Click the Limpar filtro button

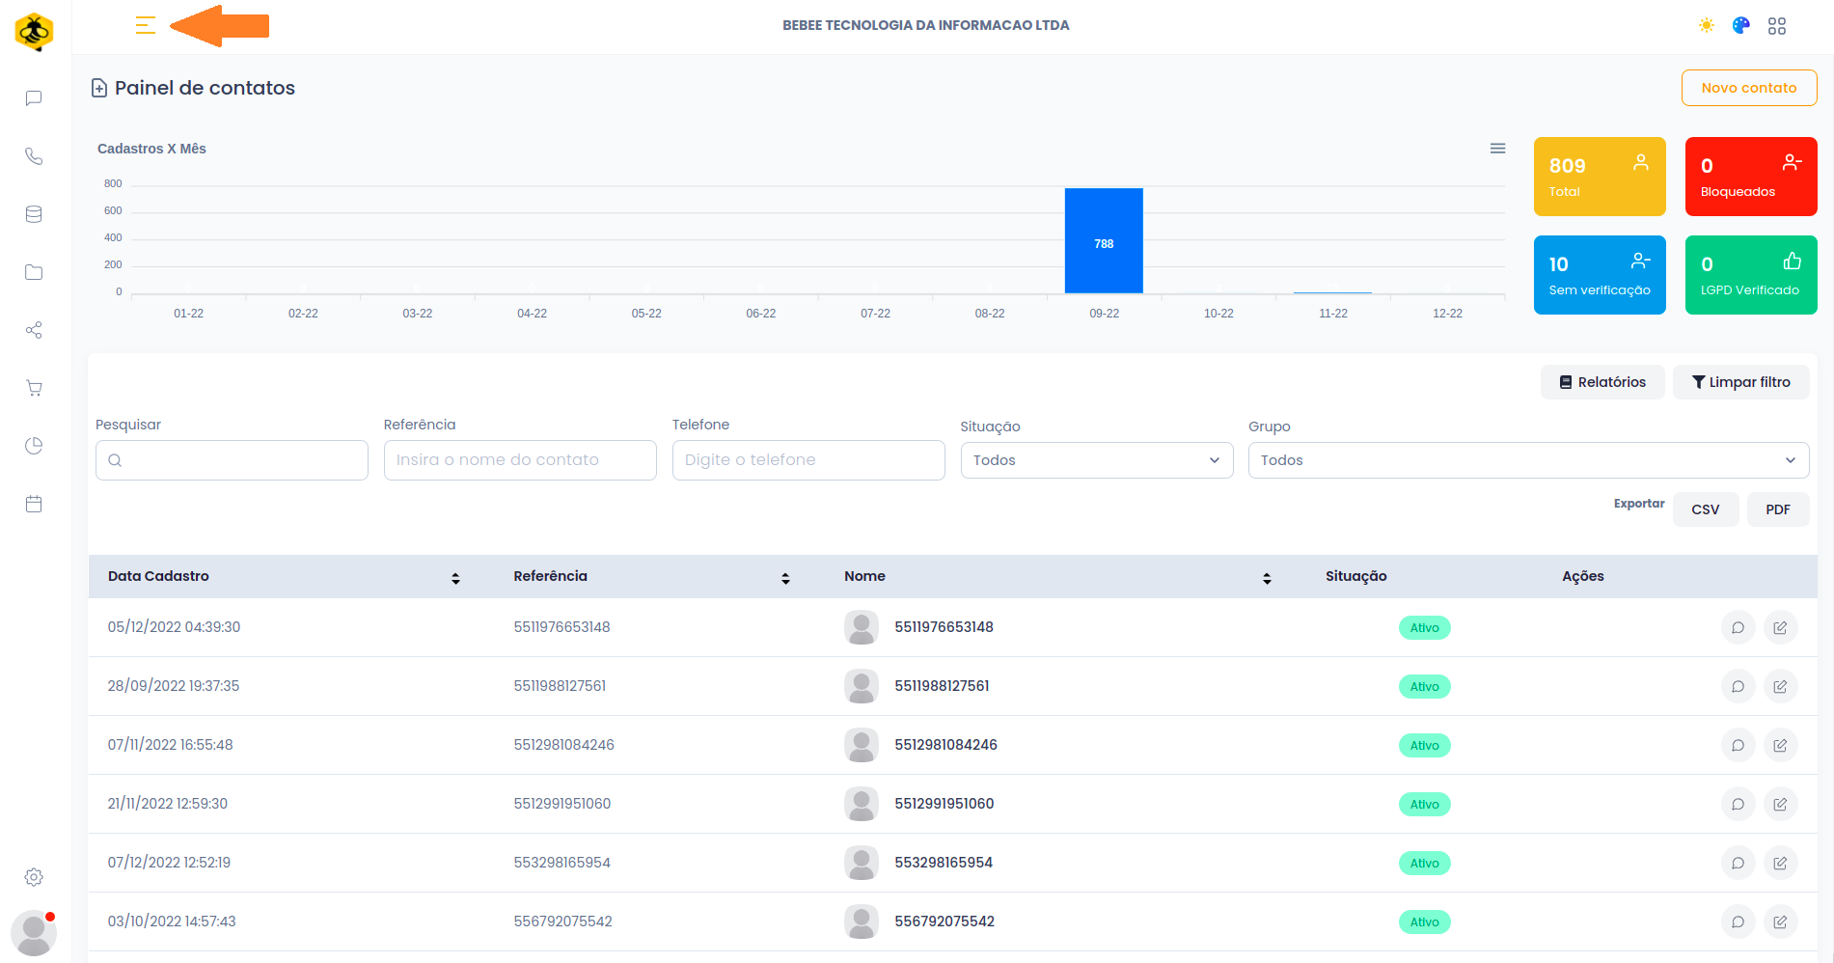1740,382
